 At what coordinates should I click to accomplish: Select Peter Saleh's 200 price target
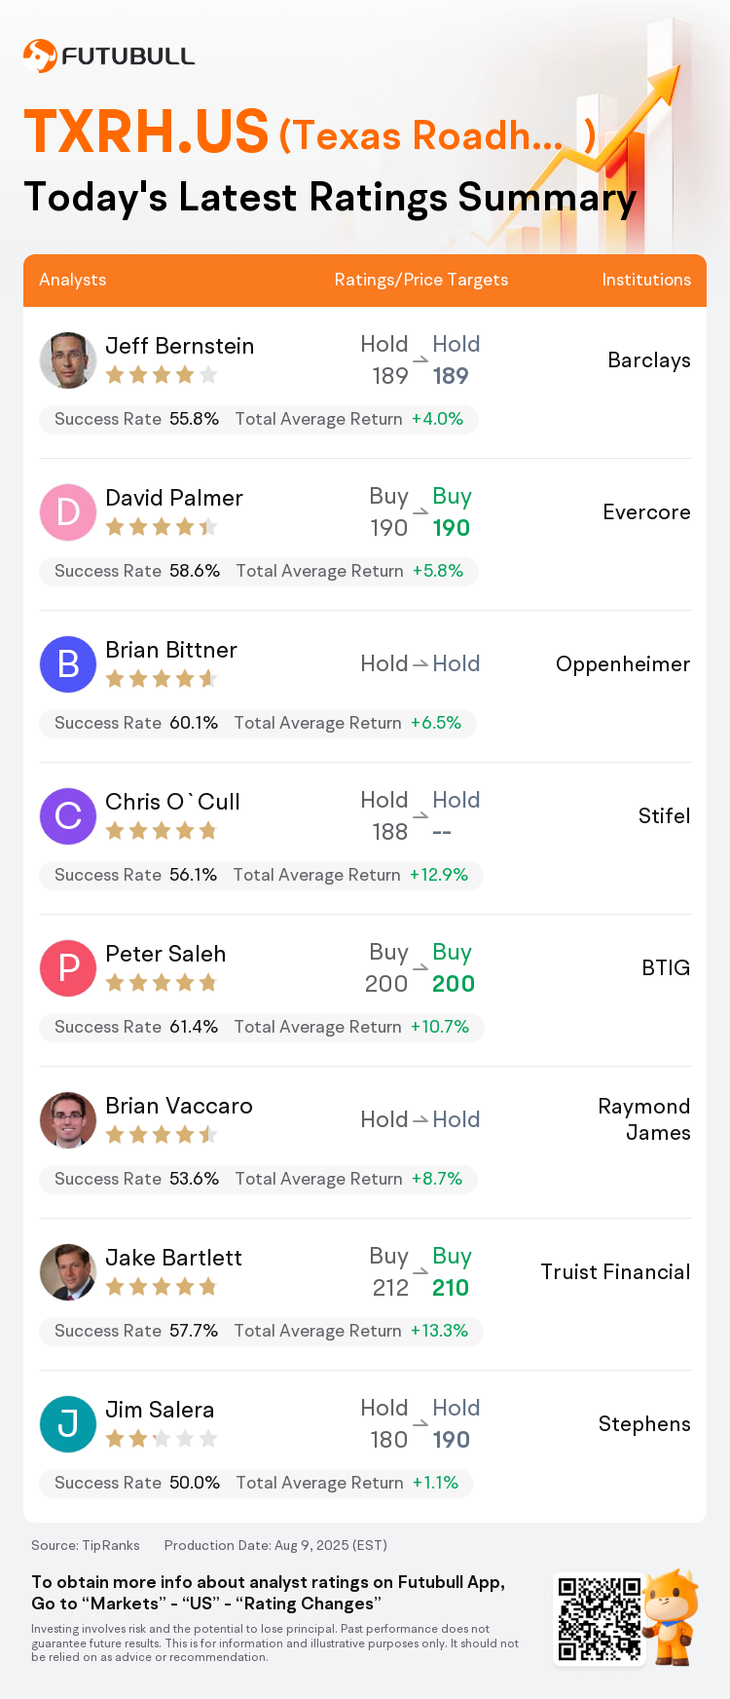tap(454, 984)
